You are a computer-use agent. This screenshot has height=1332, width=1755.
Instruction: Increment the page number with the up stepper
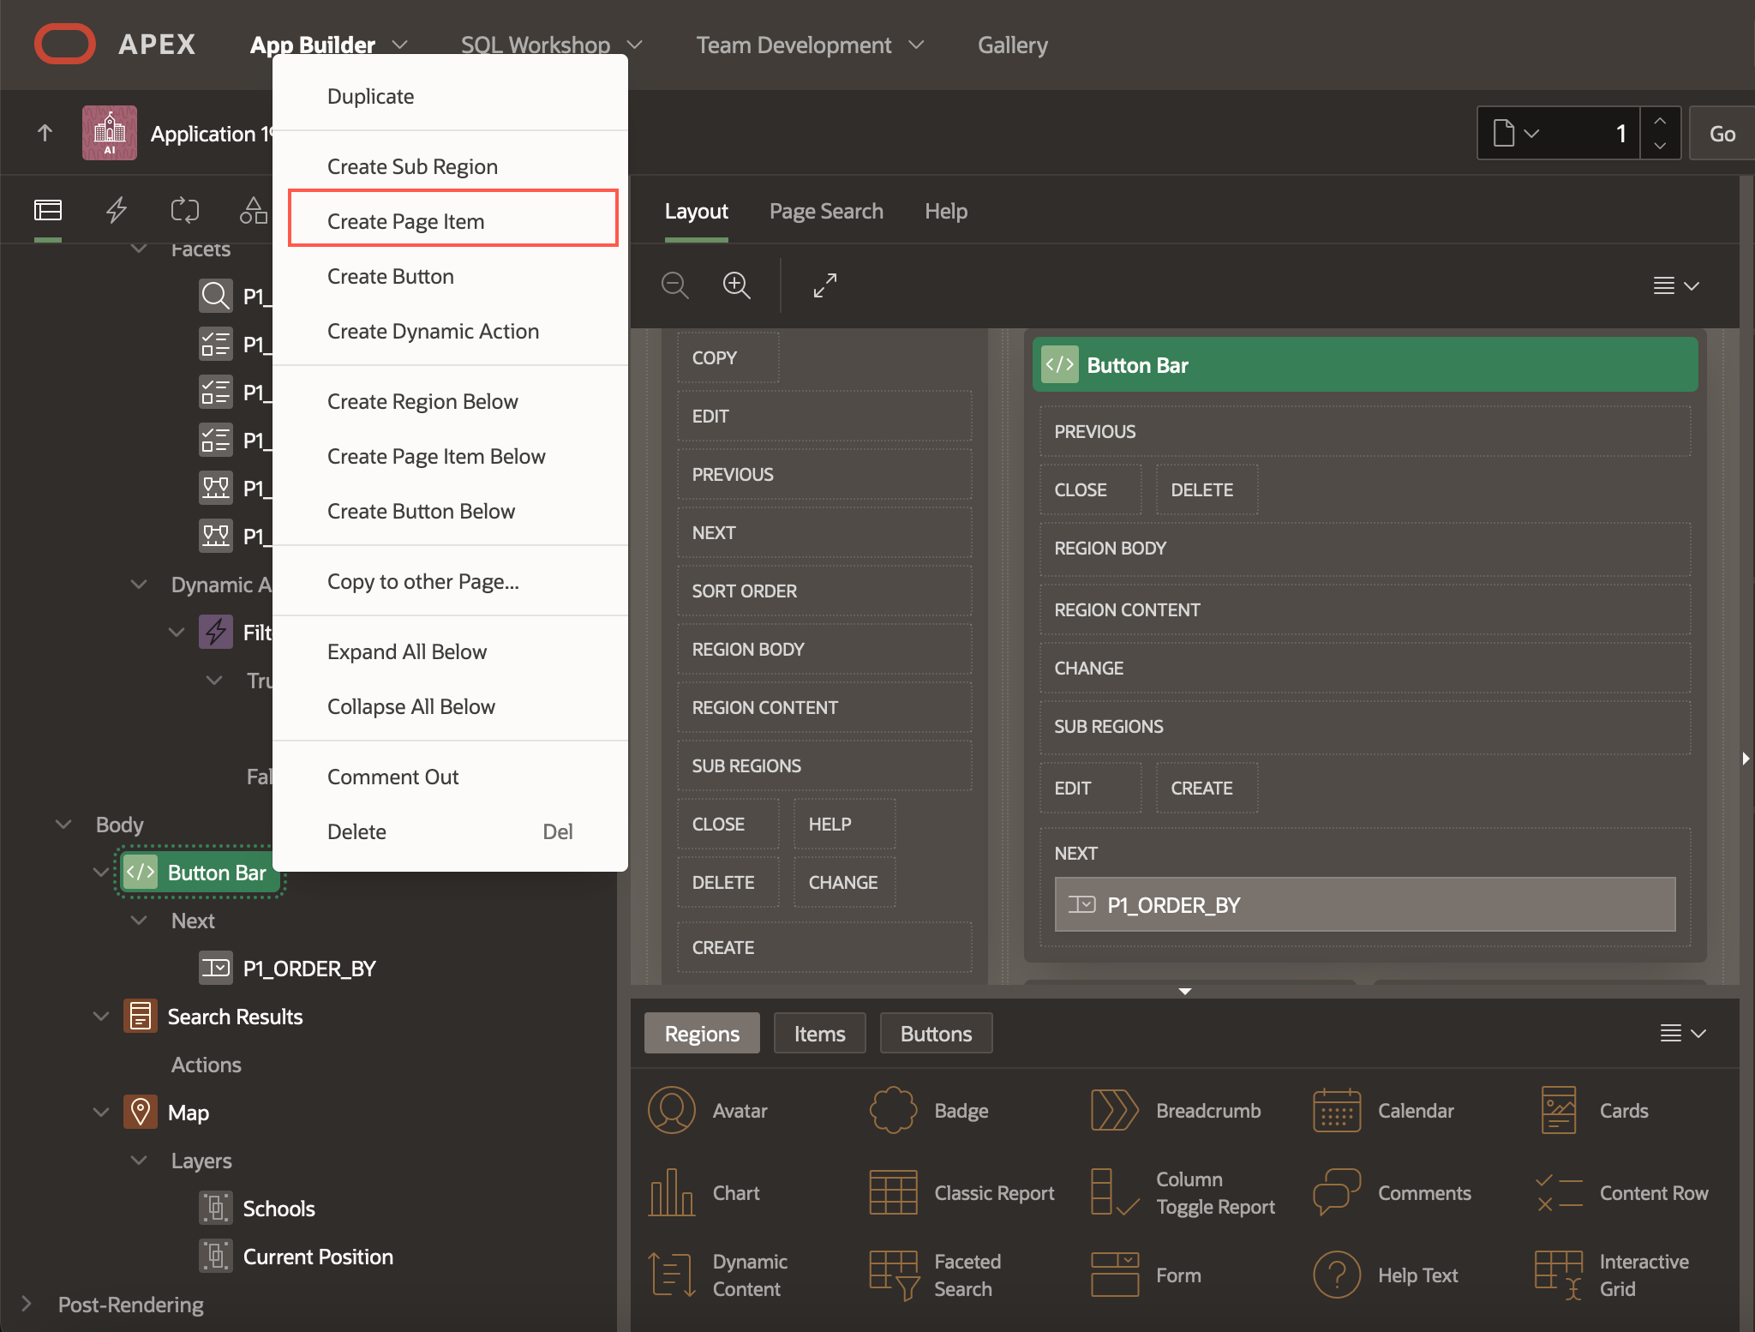(1660, 121)
